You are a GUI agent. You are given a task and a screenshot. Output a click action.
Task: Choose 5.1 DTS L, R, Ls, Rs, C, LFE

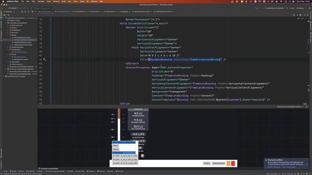click(125, 156)
